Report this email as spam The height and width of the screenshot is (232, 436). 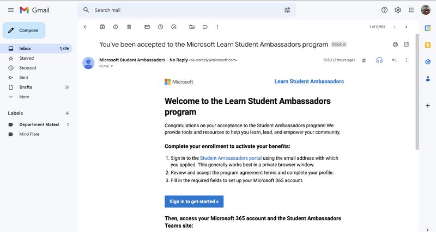point(116,27)
